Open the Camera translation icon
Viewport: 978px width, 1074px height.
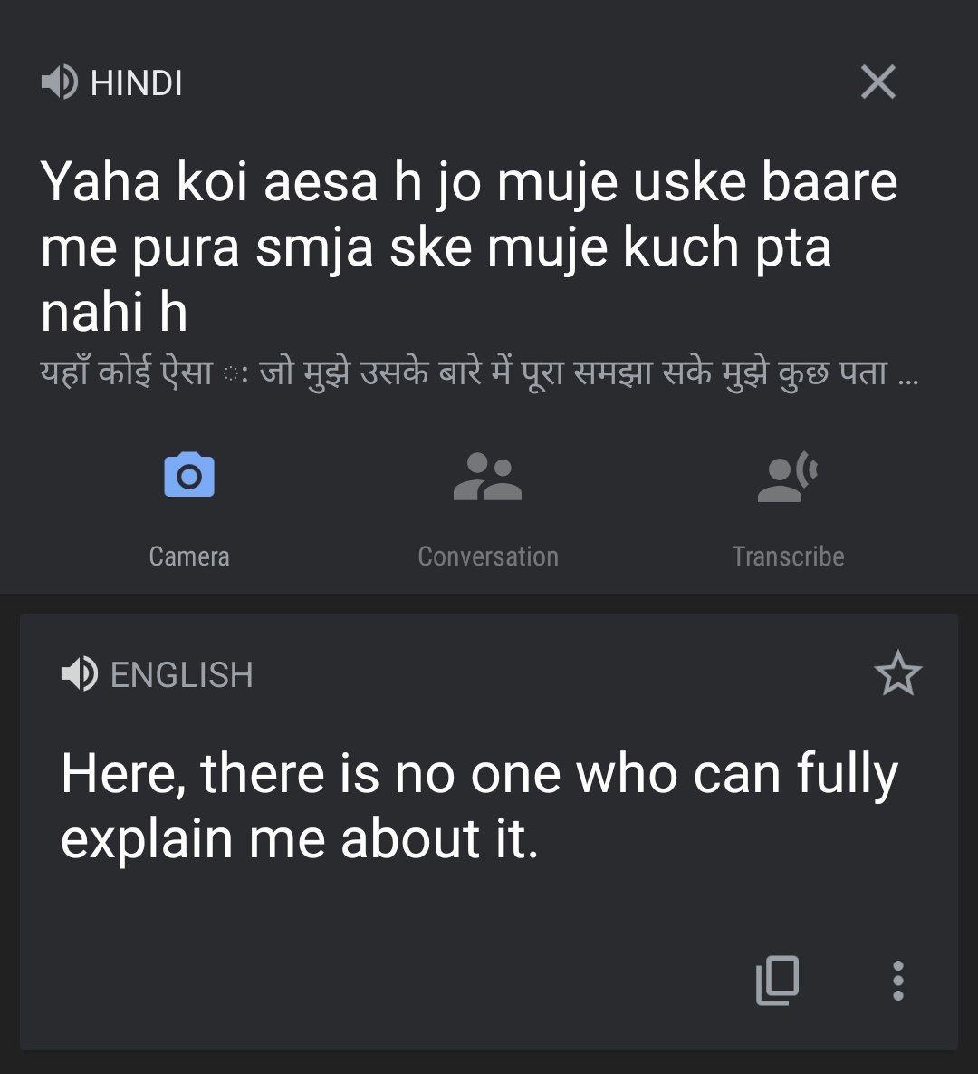pyautogui.click(x=189, y=475)
